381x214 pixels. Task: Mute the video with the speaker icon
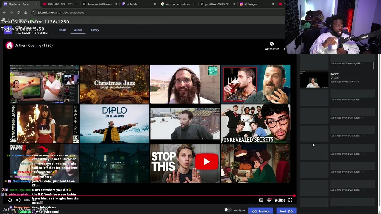click(18, 200)
